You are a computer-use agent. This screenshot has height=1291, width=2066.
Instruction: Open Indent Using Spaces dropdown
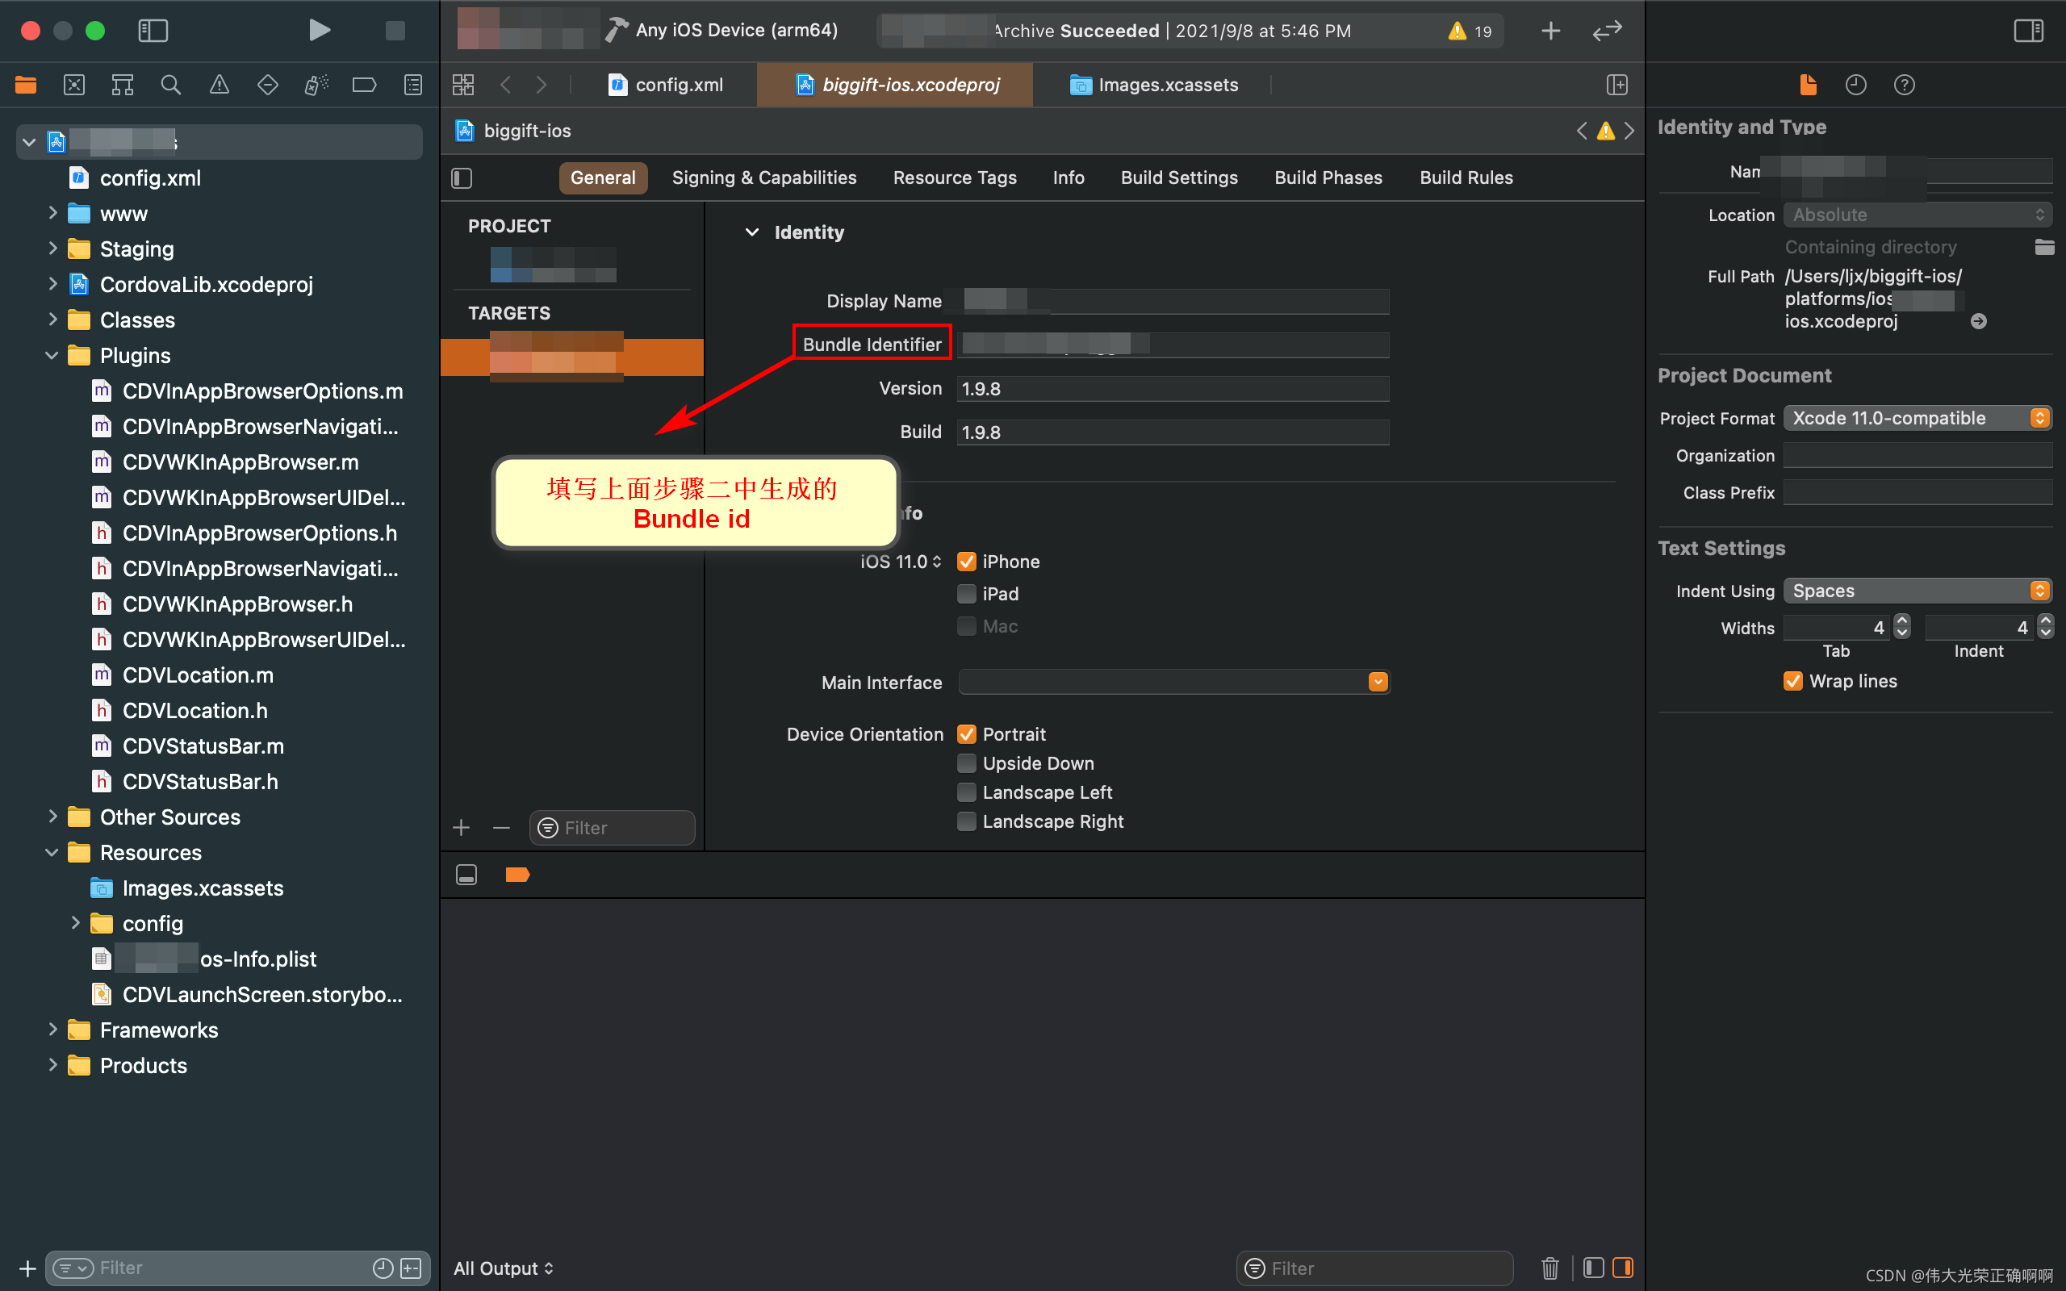[x=1918, y=591]
